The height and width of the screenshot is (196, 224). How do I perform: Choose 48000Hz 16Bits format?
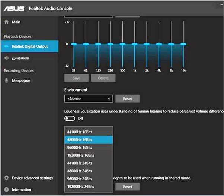coord(89,140)
